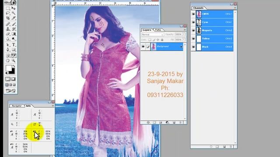Hide the CMYK composite channel eye

click(x=193, y=14)
